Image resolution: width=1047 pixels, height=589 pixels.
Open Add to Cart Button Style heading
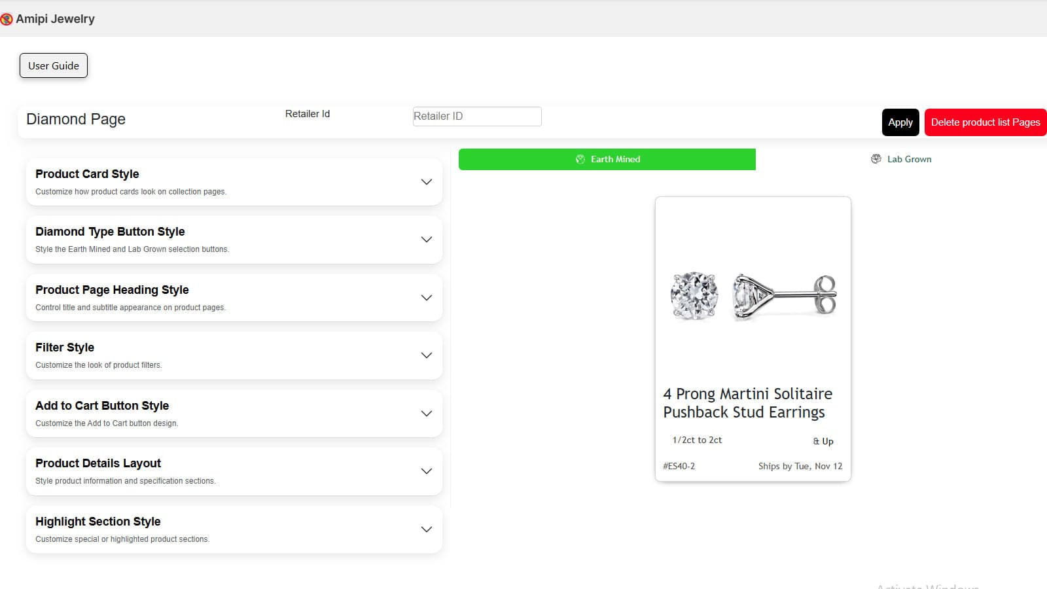102,406
